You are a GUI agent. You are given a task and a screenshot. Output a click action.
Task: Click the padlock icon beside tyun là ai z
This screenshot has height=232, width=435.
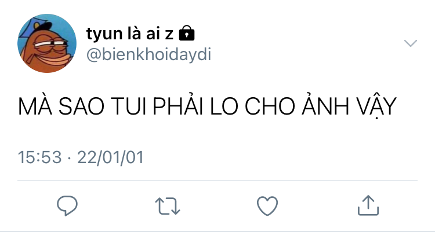(x=187, y=33)
